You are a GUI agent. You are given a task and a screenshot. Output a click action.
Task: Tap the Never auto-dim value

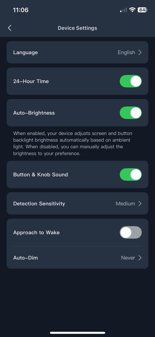128,258
